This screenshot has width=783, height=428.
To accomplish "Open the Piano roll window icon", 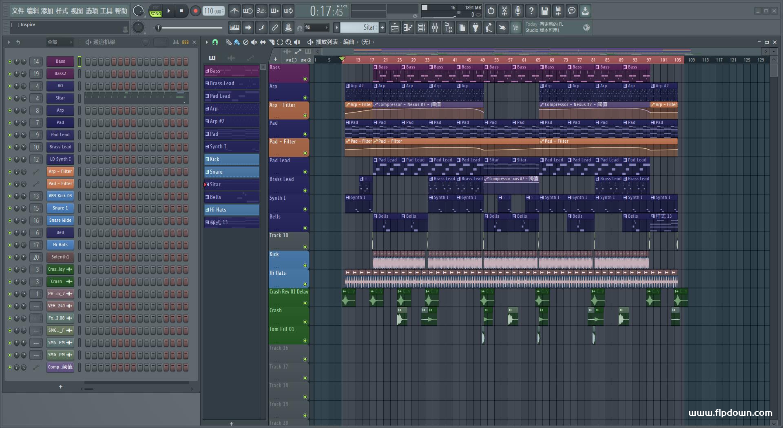I will pyautogui.click(x=408, y=28).
